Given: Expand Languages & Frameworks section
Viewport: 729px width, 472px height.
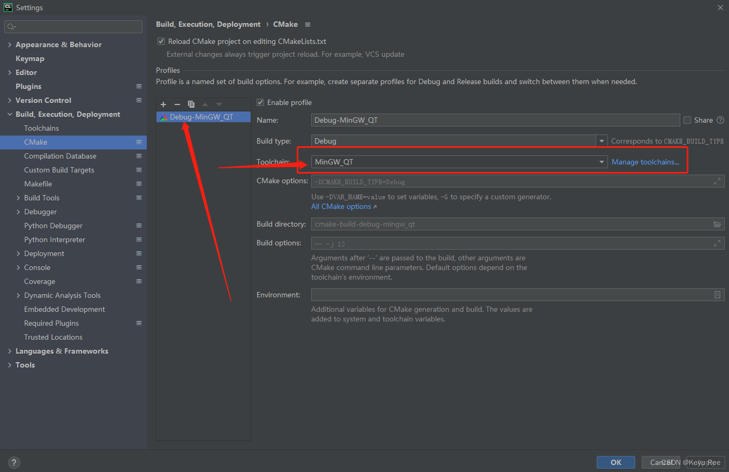Looking at the screenshot, I should (10, 351).
